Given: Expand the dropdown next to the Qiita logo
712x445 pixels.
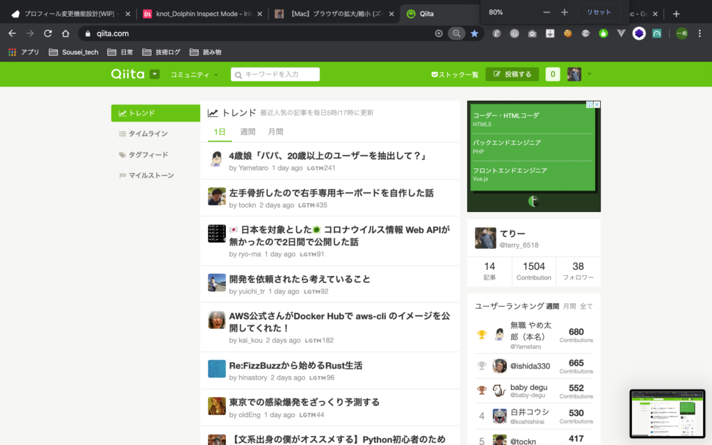Looking at the screenshot, I should [x=154, y=74].
